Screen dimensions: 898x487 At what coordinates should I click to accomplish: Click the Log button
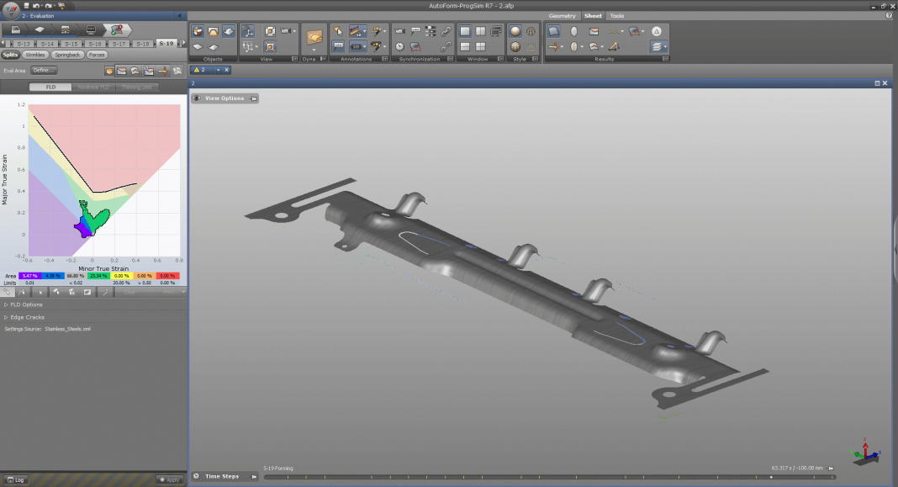point(16,479)
